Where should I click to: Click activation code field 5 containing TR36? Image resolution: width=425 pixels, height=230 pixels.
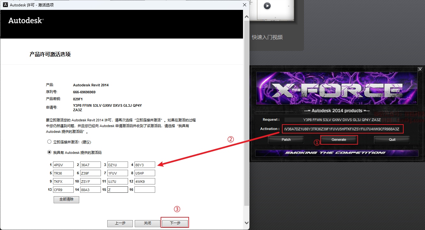(63, 173)
